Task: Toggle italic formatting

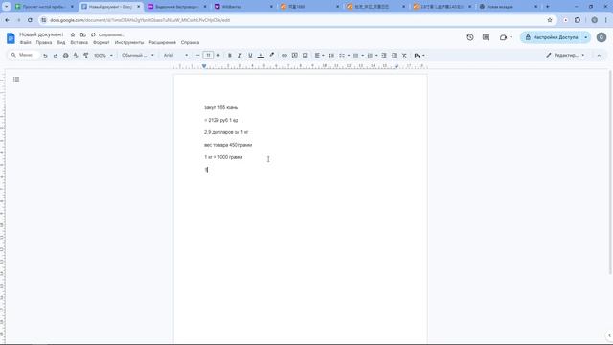Action: (240, 56)
